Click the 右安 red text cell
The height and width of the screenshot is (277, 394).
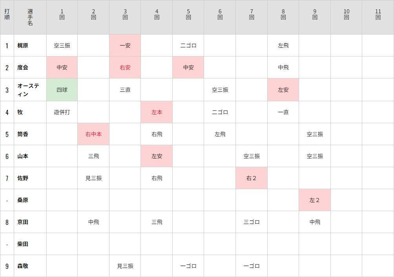coord(125,67)
